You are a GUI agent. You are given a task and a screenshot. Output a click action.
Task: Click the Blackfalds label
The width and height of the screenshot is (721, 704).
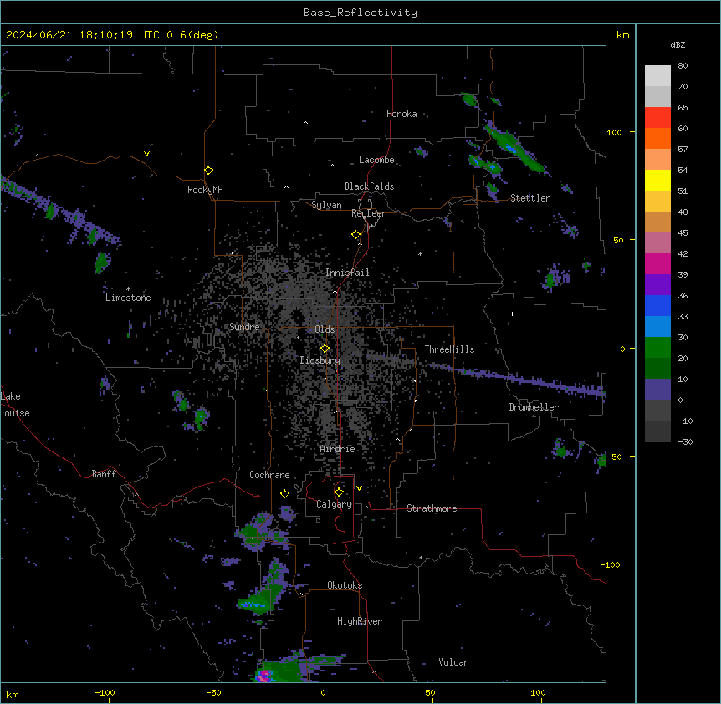[x=369, y=186]
